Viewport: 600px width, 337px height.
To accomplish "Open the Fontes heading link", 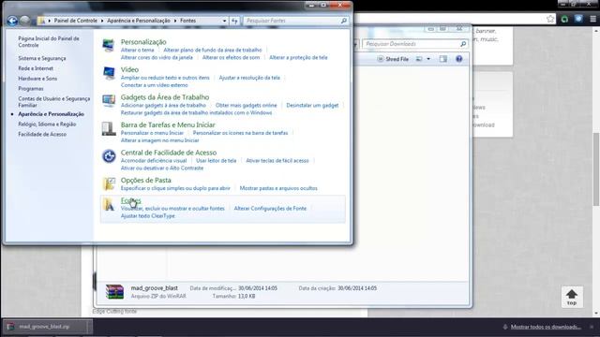I will [131, 200].
